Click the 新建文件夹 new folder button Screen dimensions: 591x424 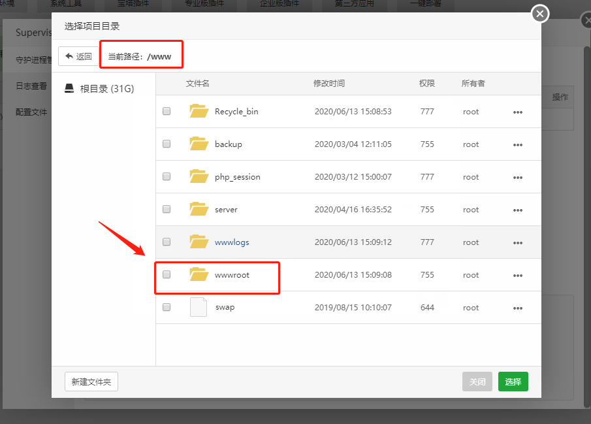click(91, 382)
